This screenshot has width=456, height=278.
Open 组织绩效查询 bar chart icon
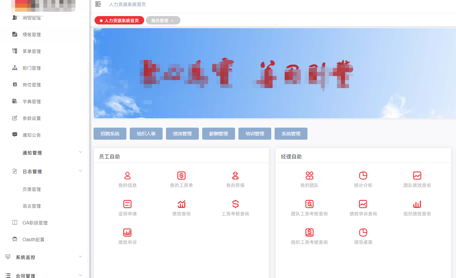click(x=417, y=204)
